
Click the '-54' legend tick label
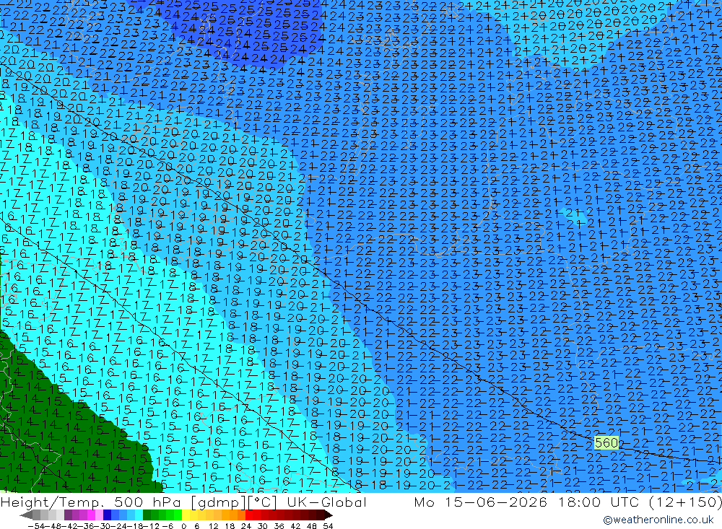pyautogui.click(x=36, y=526)
